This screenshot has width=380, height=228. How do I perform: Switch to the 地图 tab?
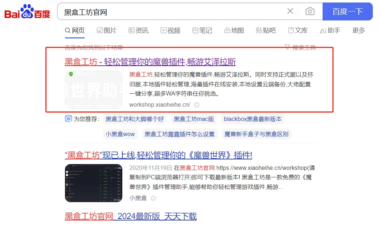tap(234, 31)
